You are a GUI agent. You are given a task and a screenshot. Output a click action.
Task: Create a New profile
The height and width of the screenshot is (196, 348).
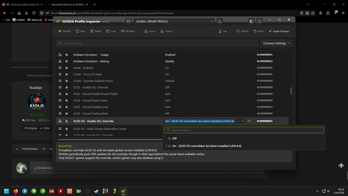coord(80,31)
